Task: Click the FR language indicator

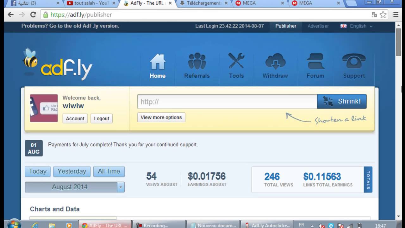Action: coord(302,225)
